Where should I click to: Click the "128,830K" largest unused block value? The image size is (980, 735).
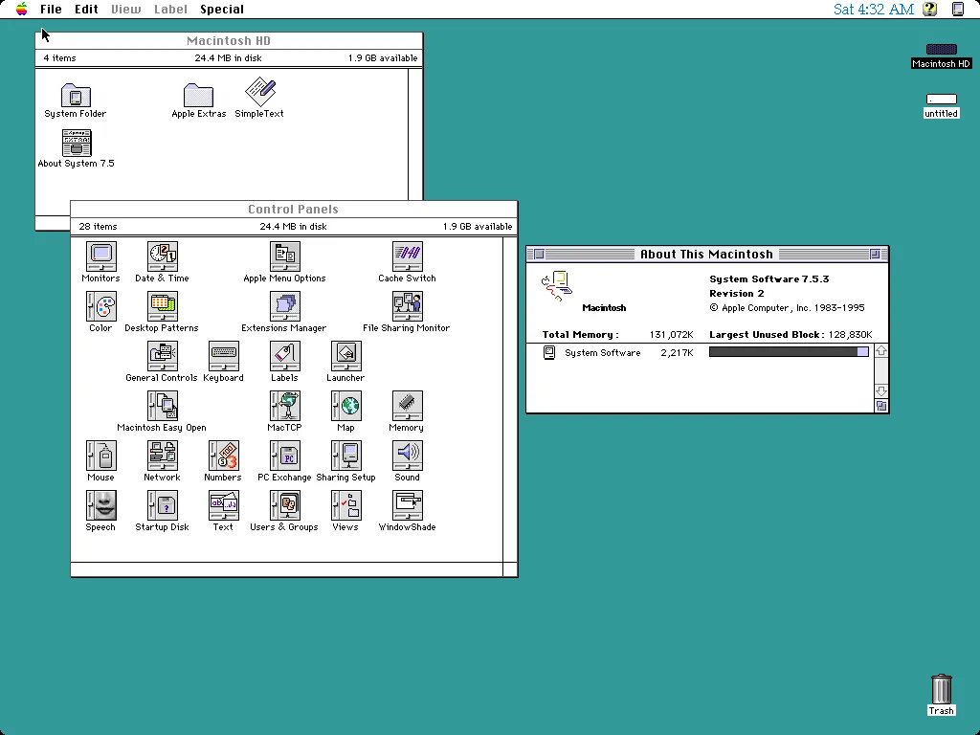coord(850,334)
